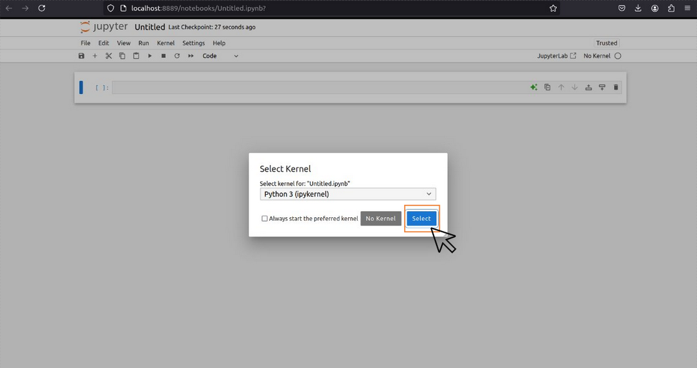Image resolution: width=697 pixels, height=368 pixels.
Task: Cut the cell with scissors icon
Action: tap(108, 56)
